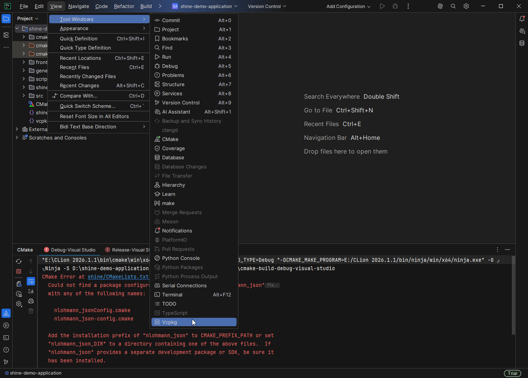The image size is (528, 378).
Task: Click the CMake output vertical scrollbar
Action: [x=514, y=296]
